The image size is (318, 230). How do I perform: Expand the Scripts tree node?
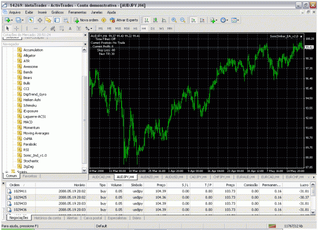click(x=7, y=172)
